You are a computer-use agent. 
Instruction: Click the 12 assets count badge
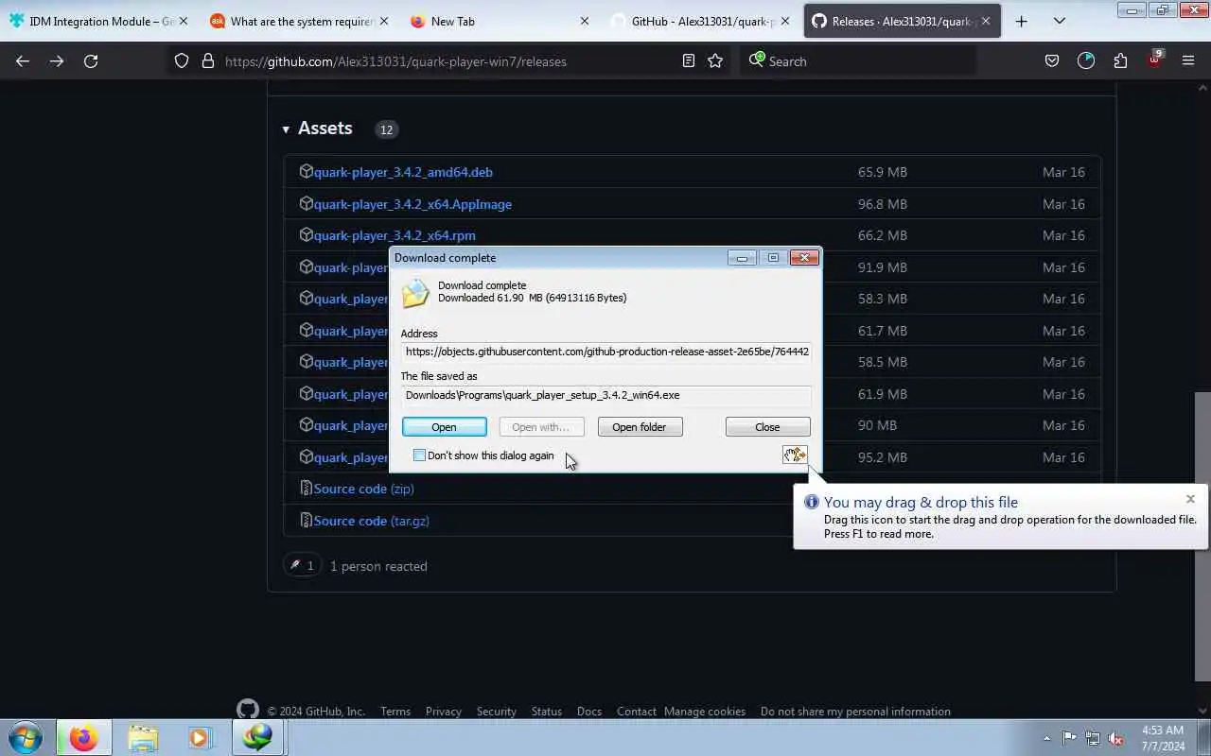386,129
